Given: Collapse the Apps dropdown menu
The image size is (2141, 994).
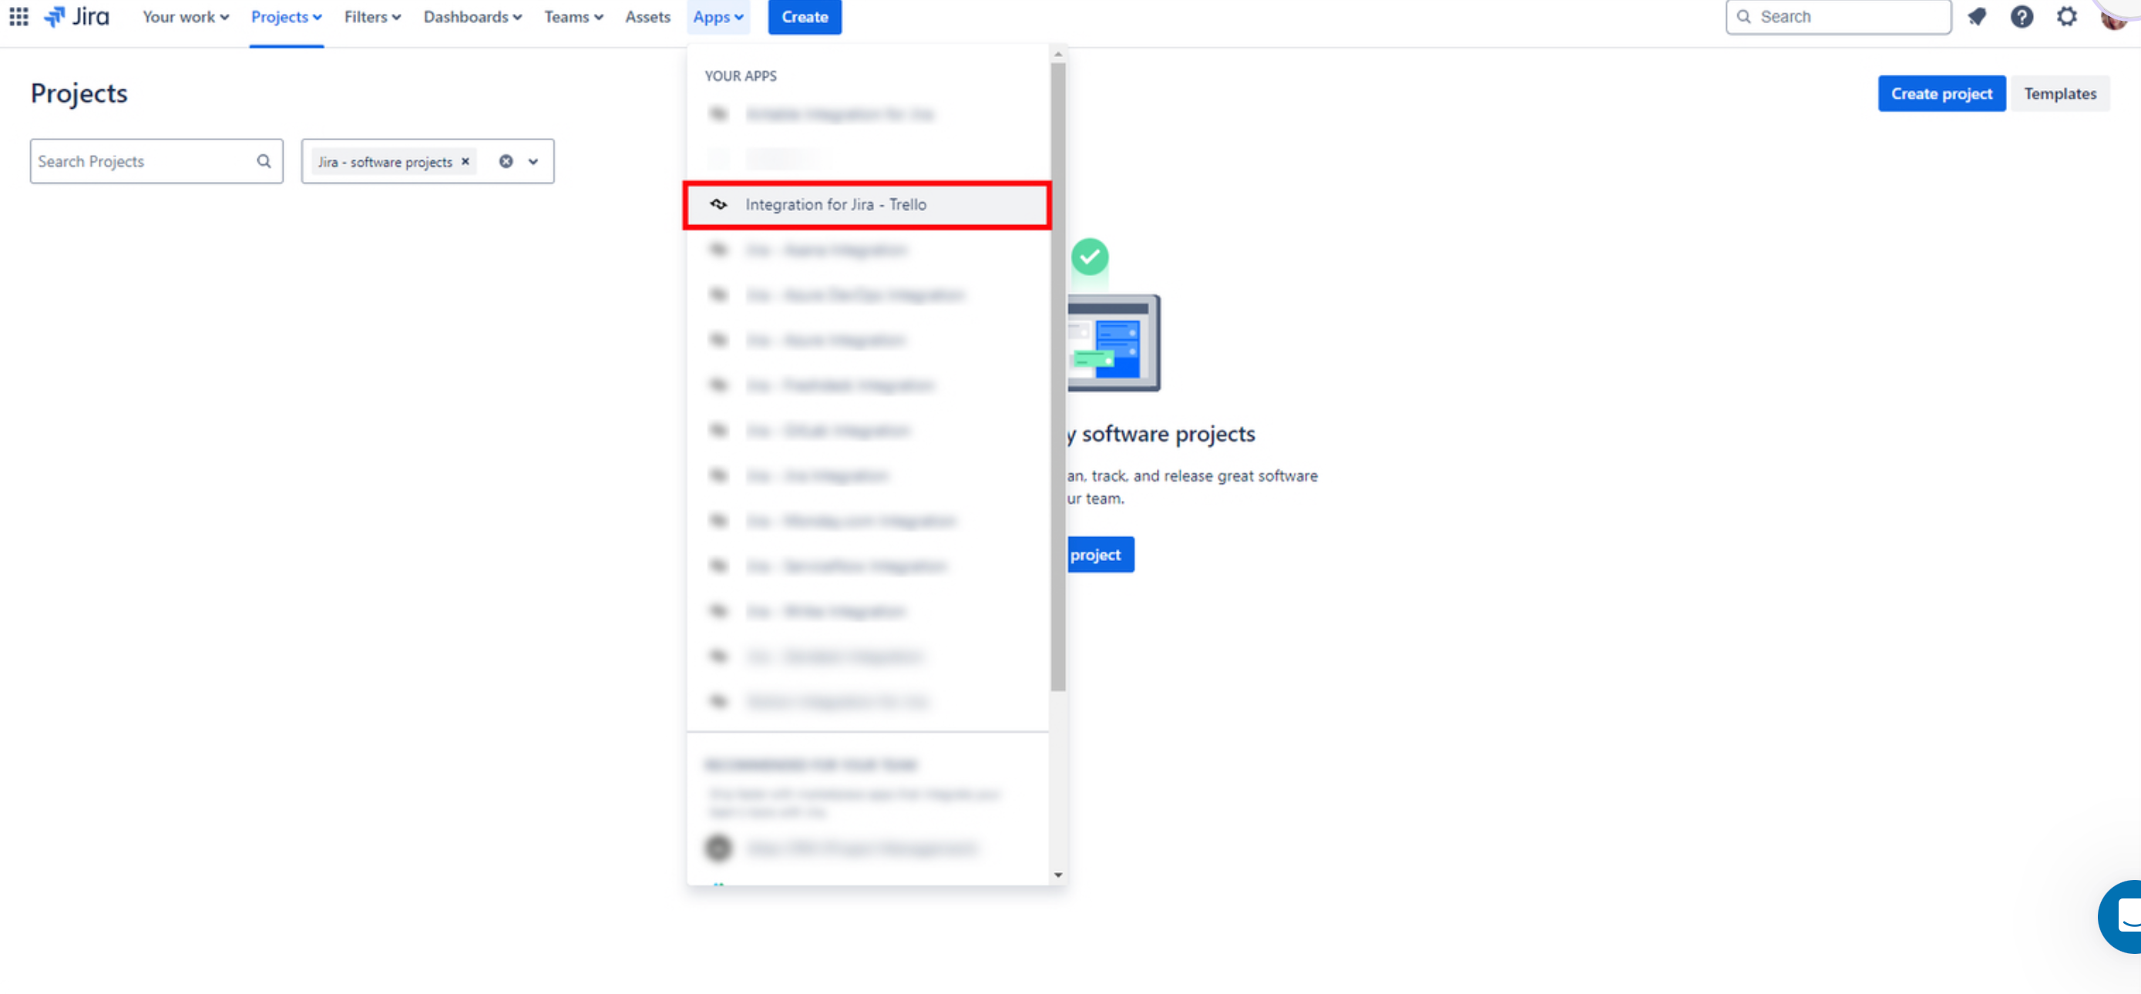Looking at the screenshot, I should (x=718, y=17).
